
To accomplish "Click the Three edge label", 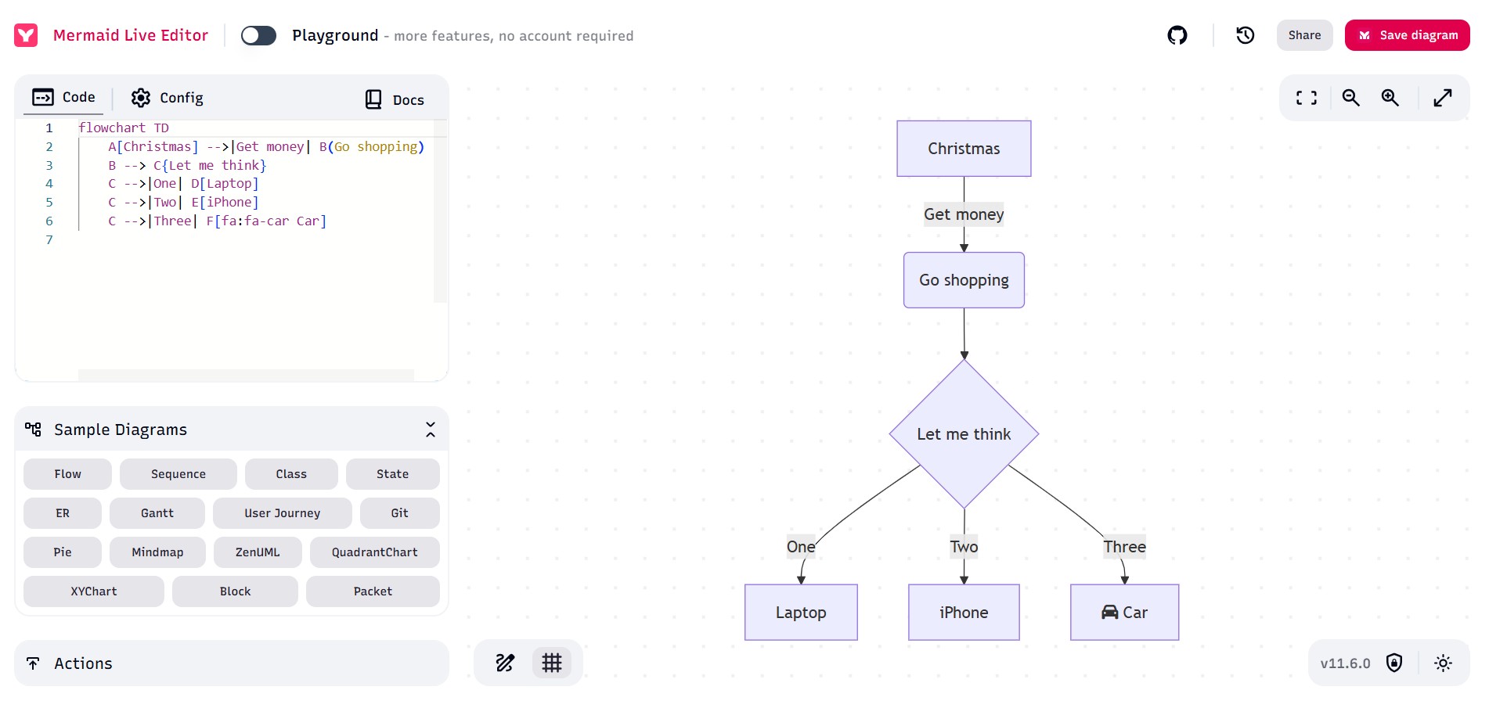I will tap(1125, 547).
